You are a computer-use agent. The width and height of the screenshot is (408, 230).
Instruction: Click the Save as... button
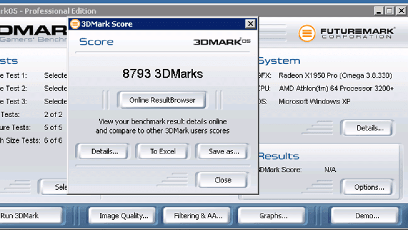[x=223, y=151]
